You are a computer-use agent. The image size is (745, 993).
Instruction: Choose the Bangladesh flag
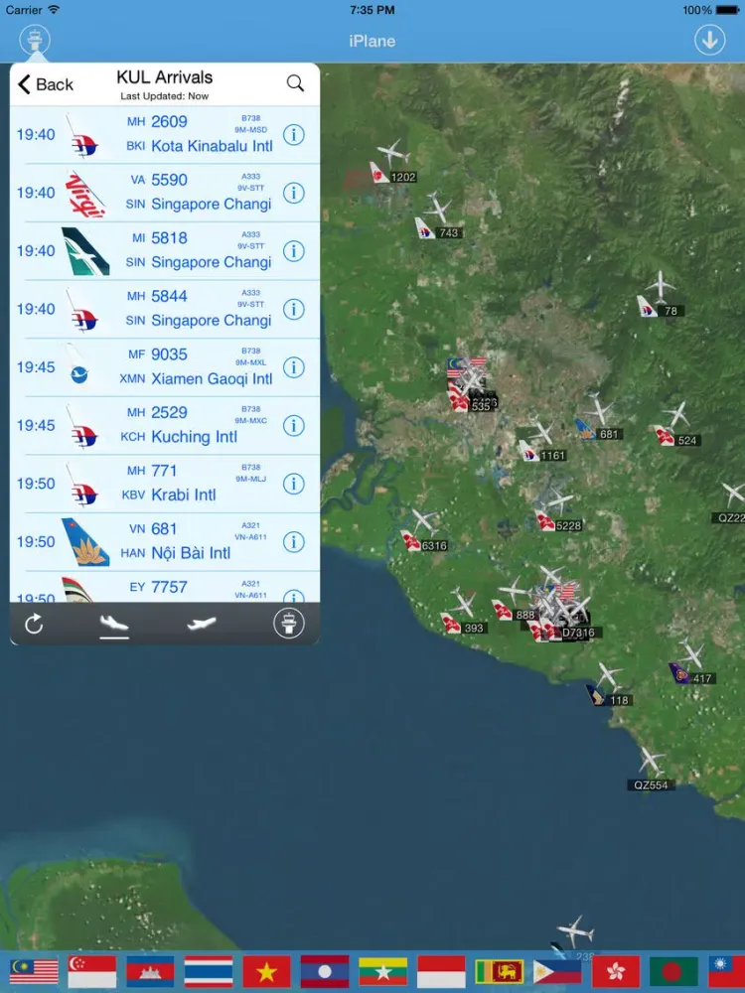click(x=674, y=971)
